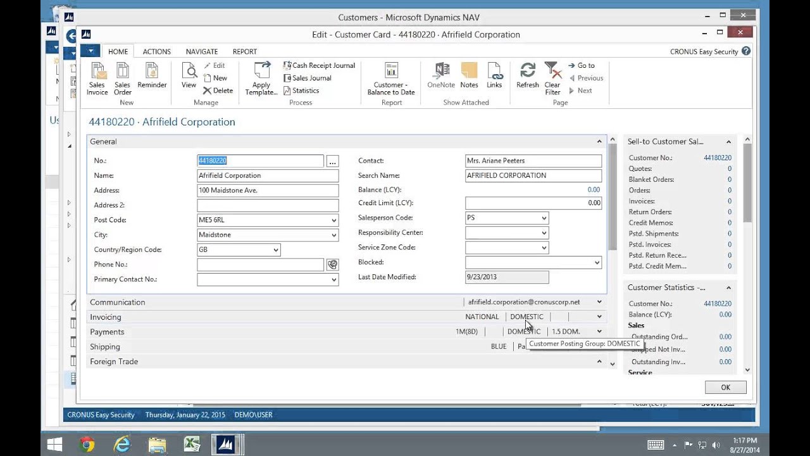
Task: Click the card's vertical scrollbar
Action: [x=612, y=196]
